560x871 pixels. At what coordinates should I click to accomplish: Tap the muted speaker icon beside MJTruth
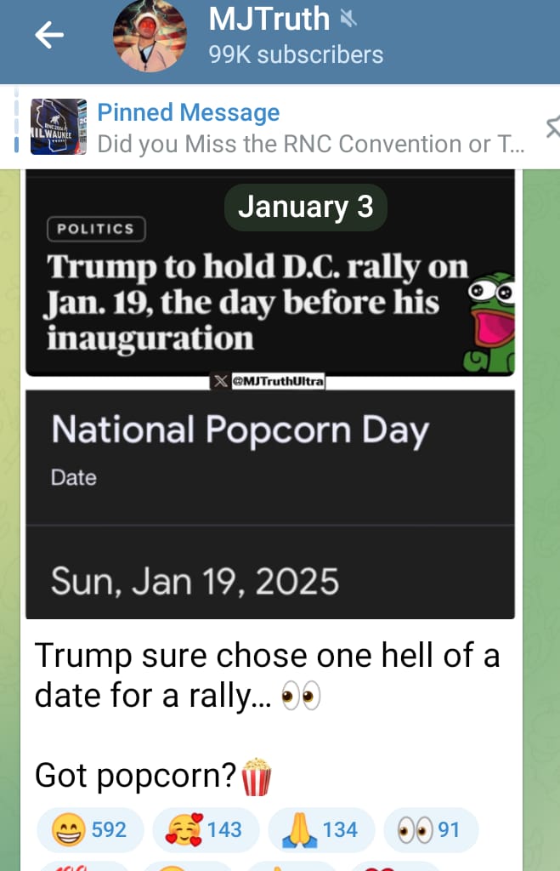click(x=347, y=18)
